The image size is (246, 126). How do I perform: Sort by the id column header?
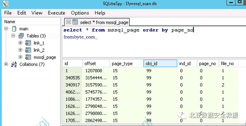[73, 63]
